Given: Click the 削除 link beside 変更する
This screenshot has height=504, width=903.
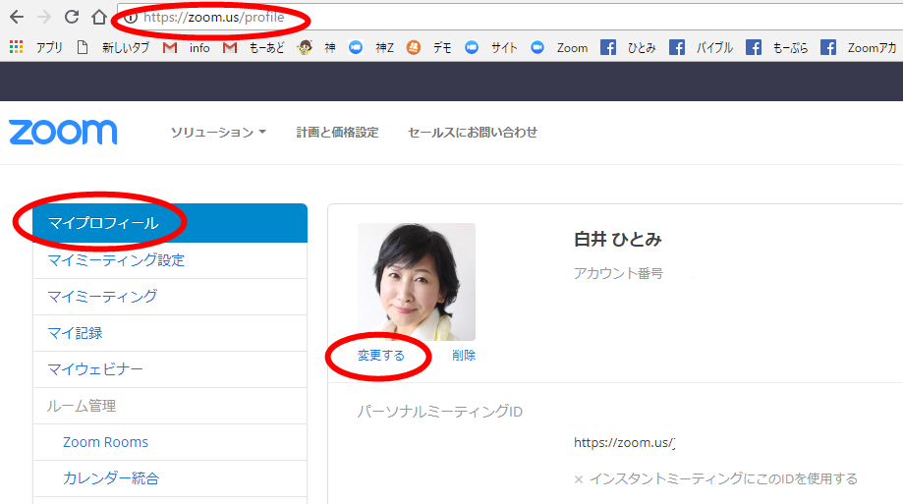Looking at the screenshot, I should coord(464,356).
